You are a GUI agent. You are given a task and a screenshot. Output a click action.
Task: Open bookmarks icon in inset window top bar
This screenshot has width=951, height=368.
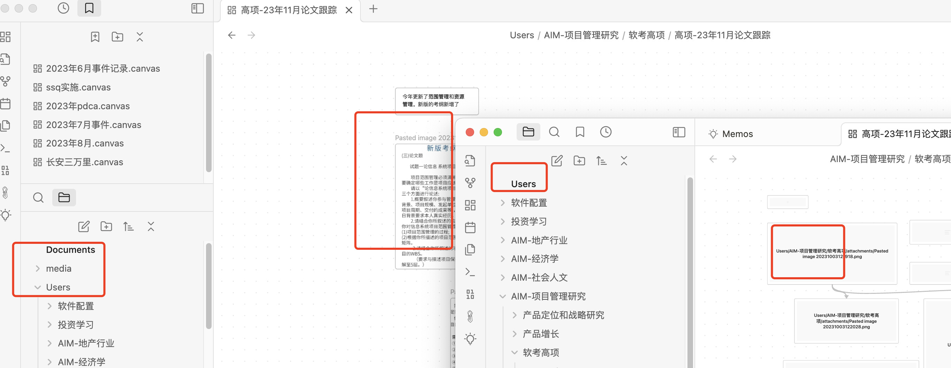(580, 132)
